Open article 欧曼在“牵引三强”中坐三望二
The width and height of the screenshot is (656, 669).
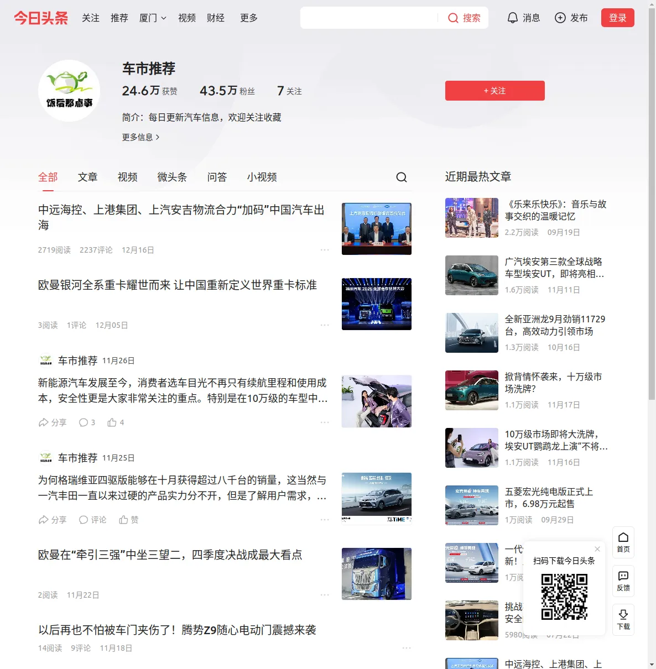point(170,555)
